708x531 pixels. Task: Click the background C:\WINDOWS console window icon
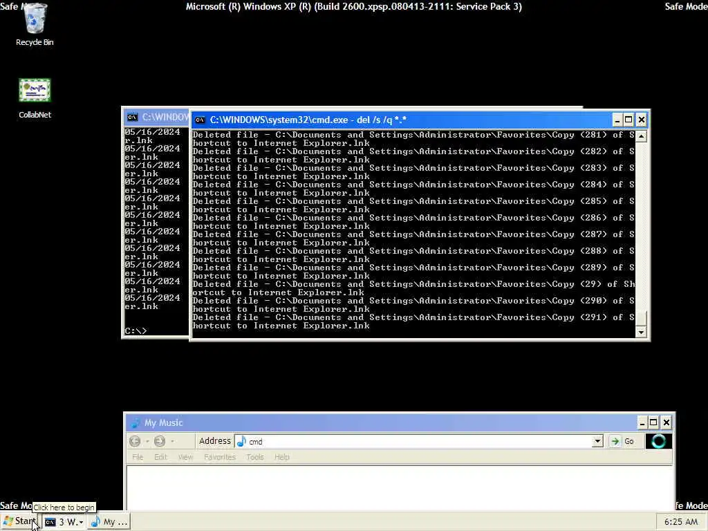pyautogui.click(x=132, y=118)
